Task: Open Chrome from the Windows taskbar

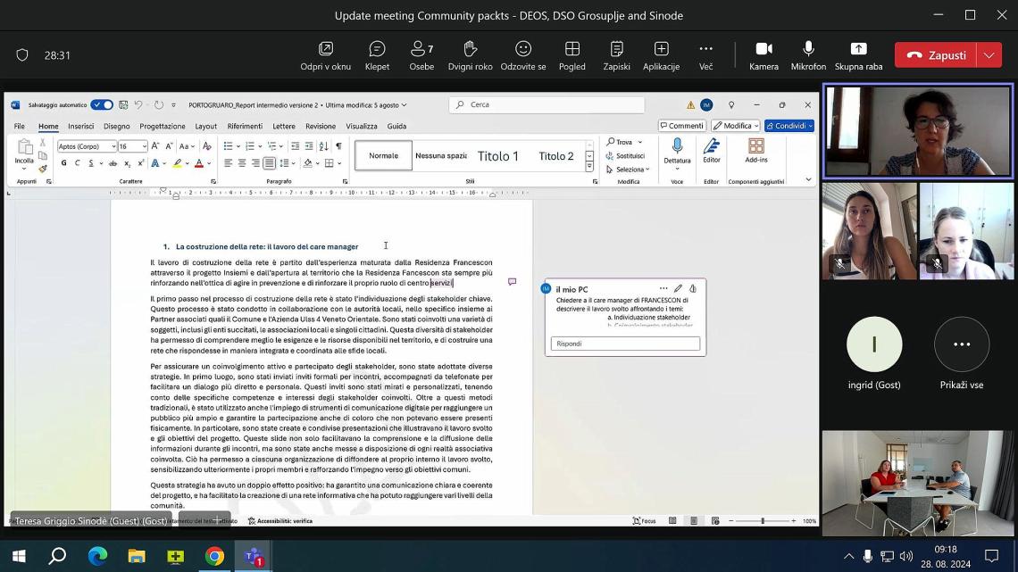Action: pos(215,556)
